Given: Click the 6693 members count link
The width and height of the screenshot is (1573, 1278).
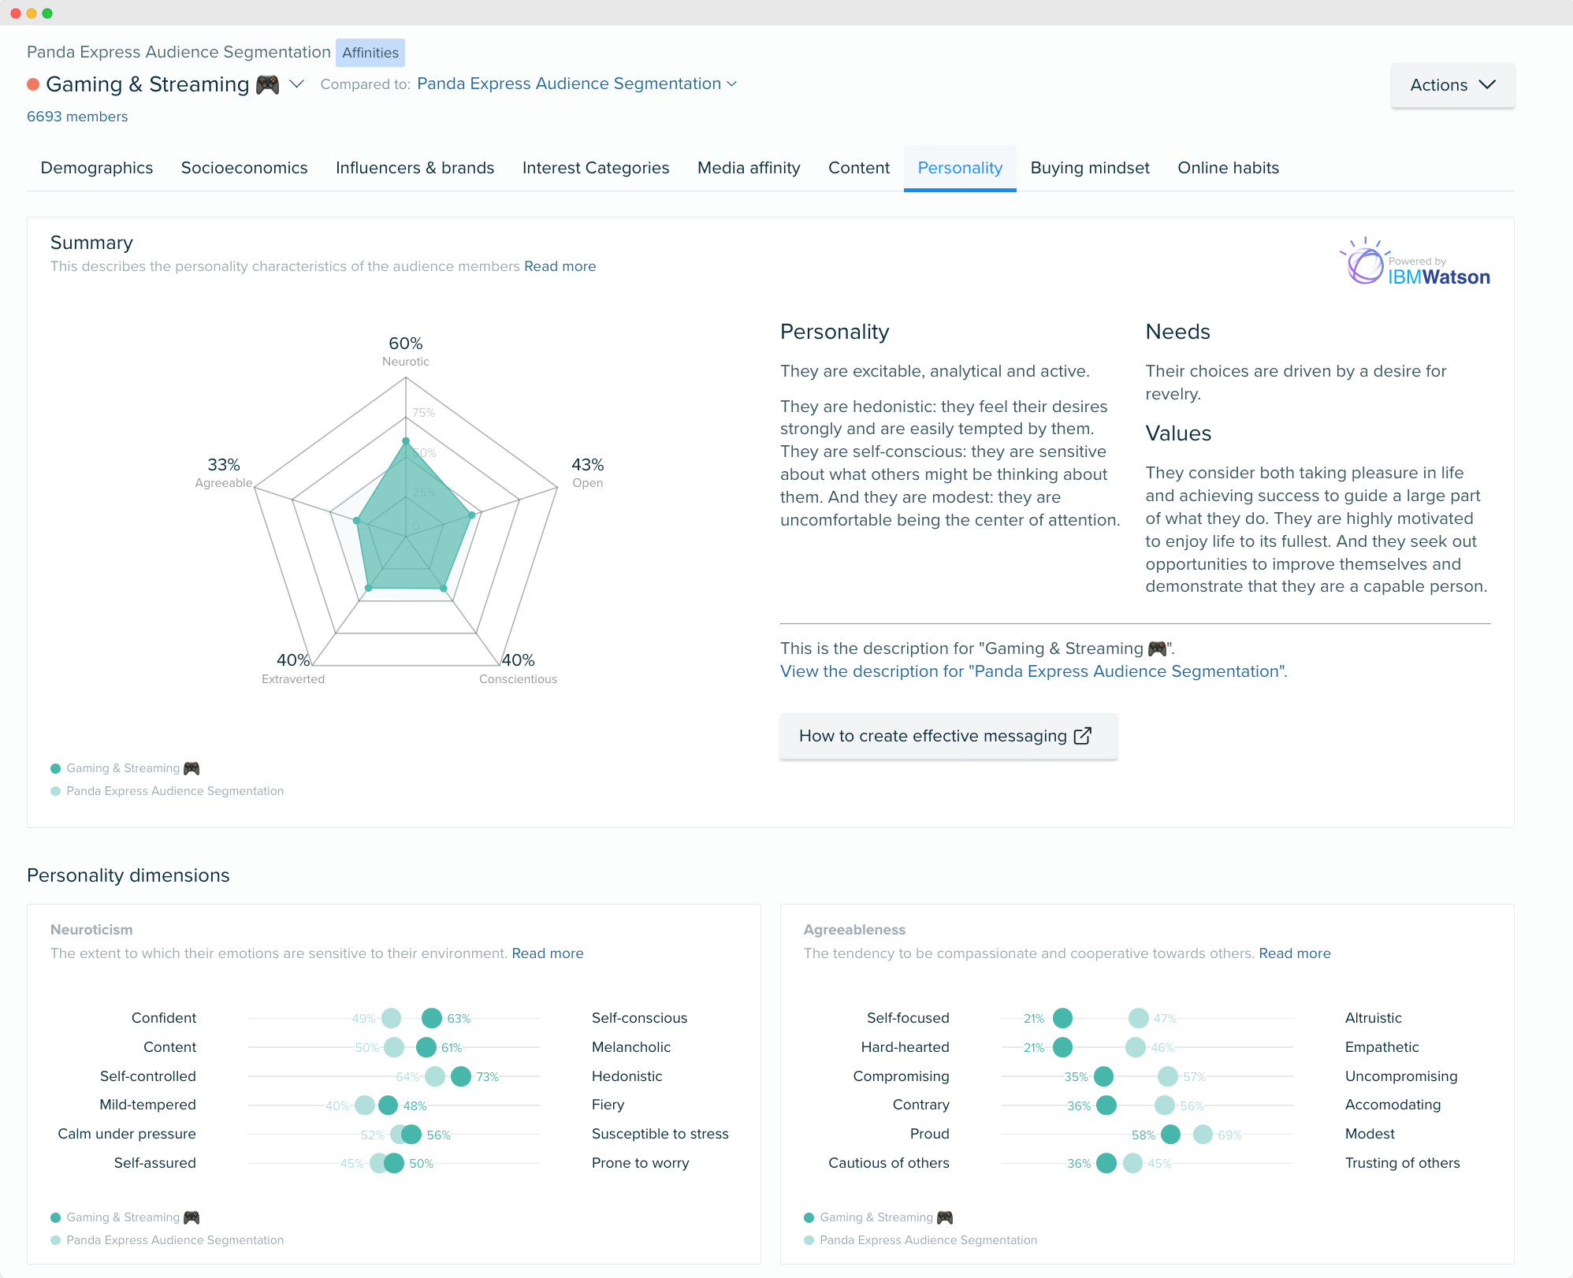Looking at the screenshot, I should pyautogui.click(x=78, y=116).
